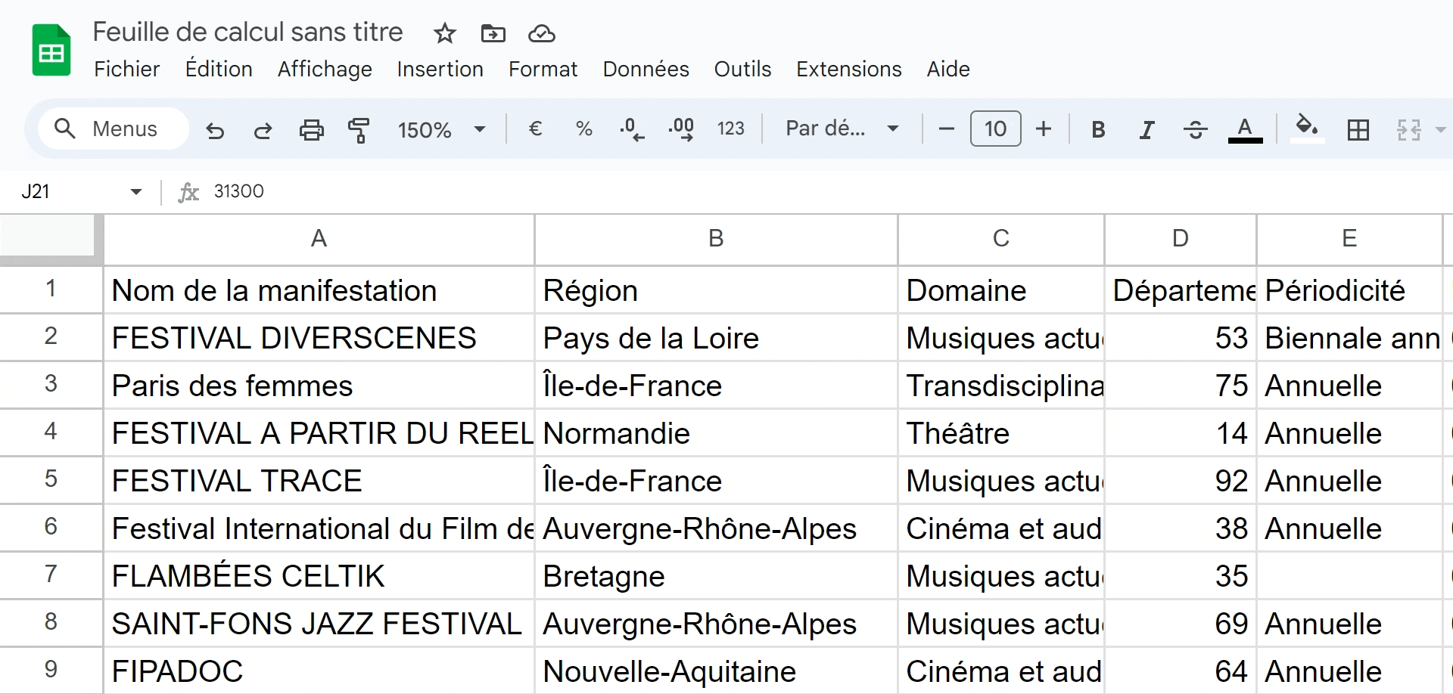Open merge cells type dropdown arrow
This screenshot has width=1453, height=694.
coord(1440,129)
